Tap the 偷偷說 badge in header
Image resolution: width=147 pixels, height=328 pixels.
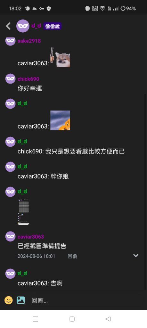pyautogui.click(x=53, y=26)
